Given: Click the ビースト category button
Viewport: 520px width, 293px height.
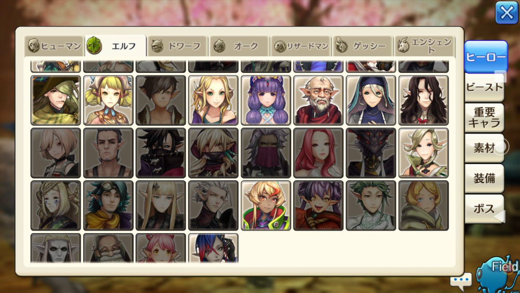Looking at the screenshot, I should coord(484,87).
